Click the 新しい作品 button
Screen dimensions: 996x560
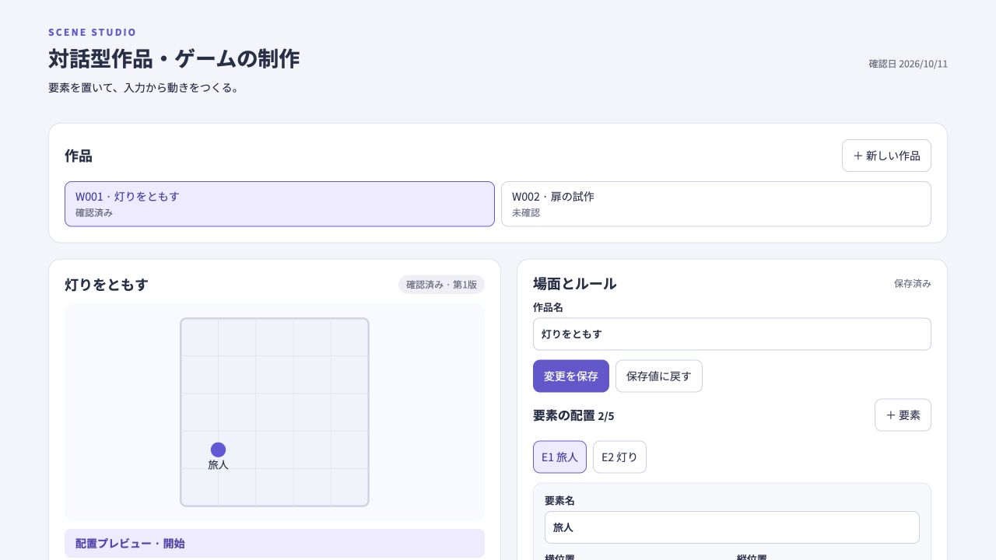point(886,156)
